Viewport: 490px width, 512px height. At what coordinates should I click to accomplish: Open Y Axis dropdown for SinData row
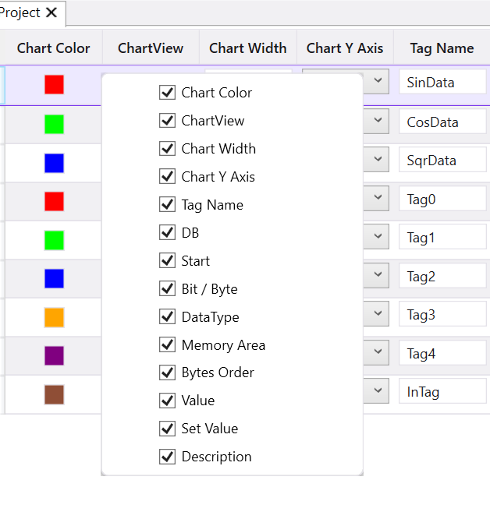coord(378,81)
